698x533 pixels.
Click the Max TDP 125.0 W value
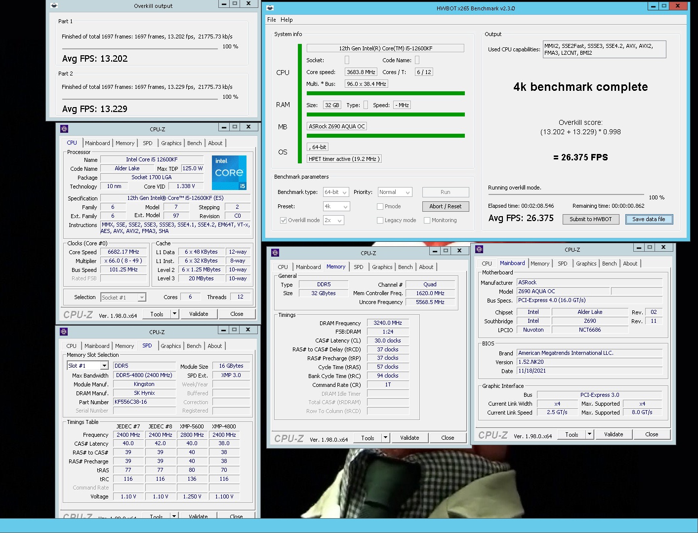pos(192,168)
